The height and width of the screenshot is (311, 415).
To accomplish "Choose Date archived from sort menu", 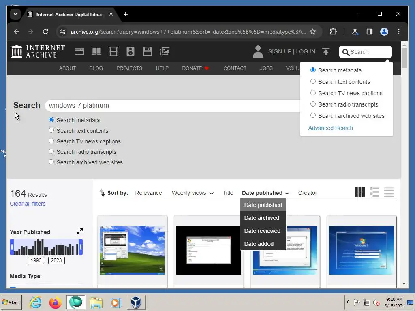I will (263, 218).
